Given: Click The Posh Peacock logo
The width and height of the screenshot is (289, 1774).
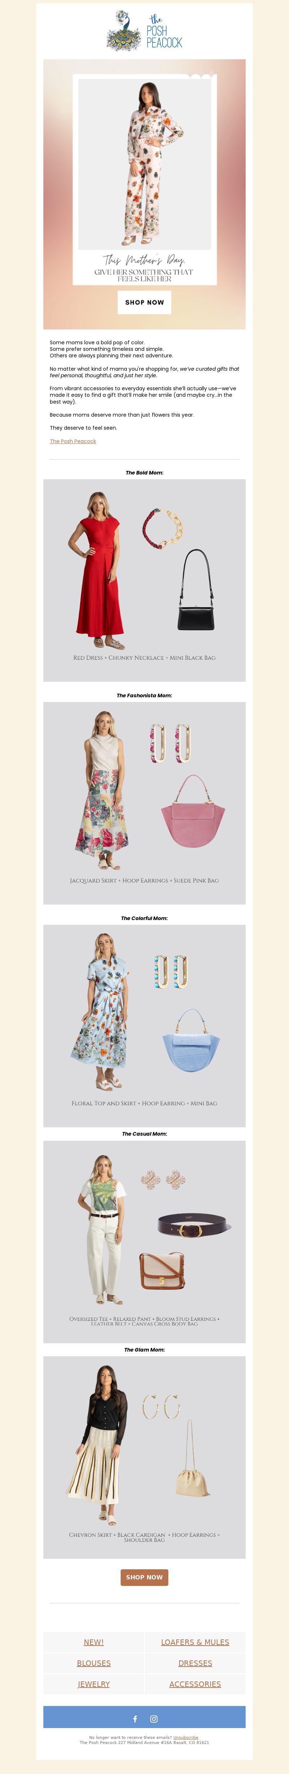Looking at the screenshot, I should [144, 31].
